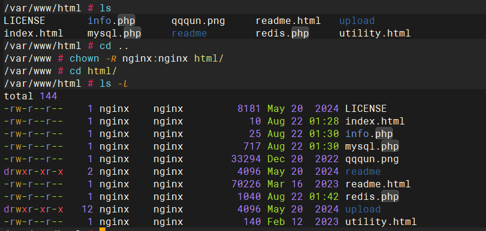Click LICENSE filename in the long listing
486x231 pixels.
pyautogui.click(x=366, y=108)
